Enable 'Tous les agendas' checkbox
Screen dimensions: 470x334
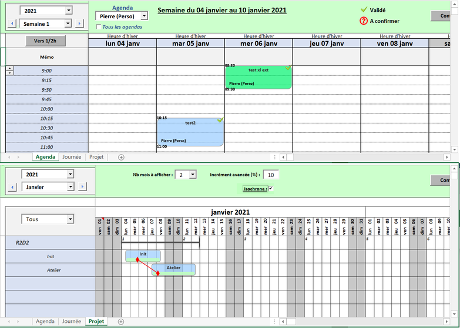(98, 27)
